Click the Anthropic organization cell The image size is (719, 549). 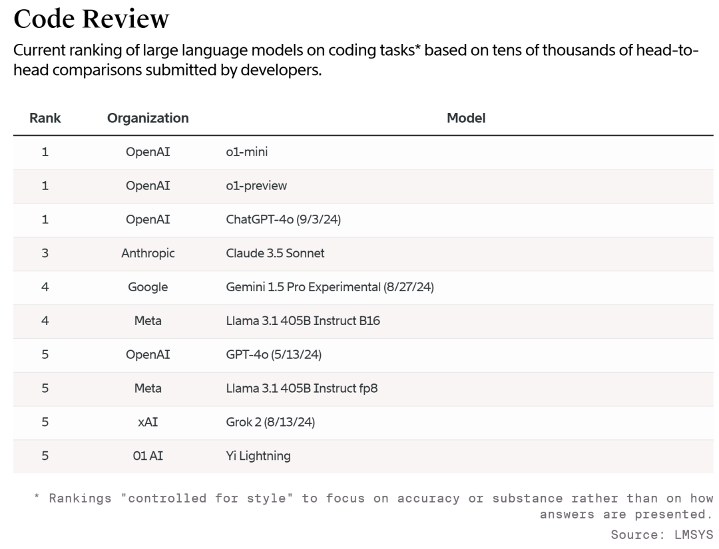point(148,253)
